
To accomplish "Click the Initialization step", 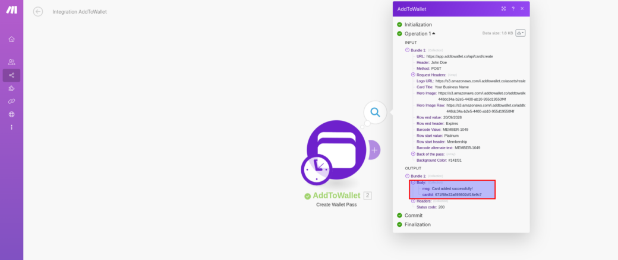I will pyautogui.click(x=418, y=24).
